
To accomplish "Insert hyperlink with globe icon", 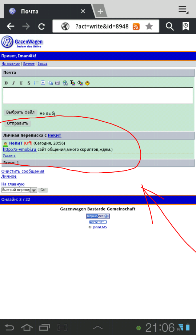I will pos(65,83).
